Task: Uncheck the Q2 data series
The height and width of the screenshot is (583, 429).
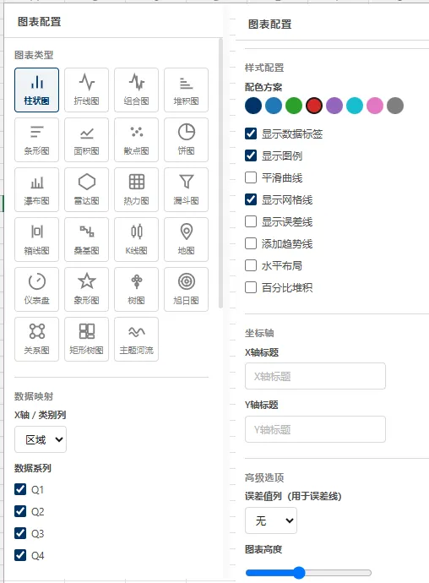Action: [20, 511]
